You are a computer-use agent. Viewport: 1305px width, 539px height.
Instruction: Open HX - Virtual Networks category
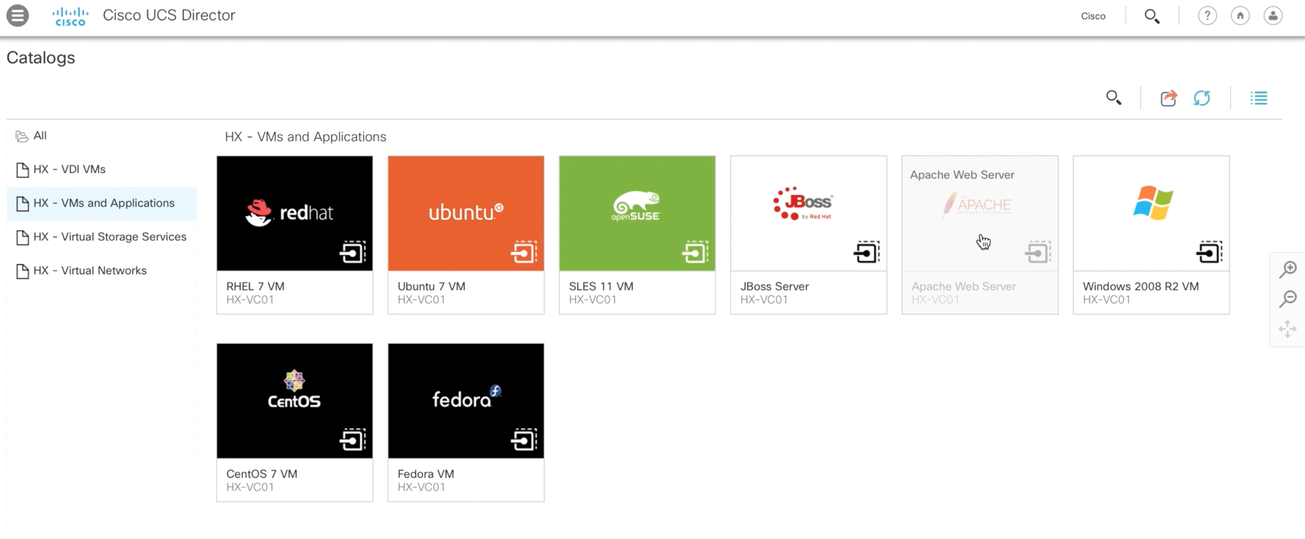click(x=90, y=271)
